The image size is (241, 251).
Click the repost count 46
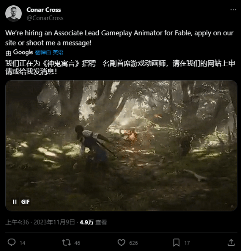pyautogui.click(x=77, y=243)
